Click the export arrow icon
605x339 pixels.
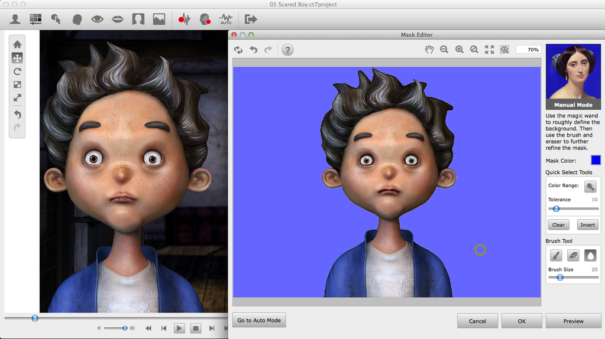(x=251, y=19)
